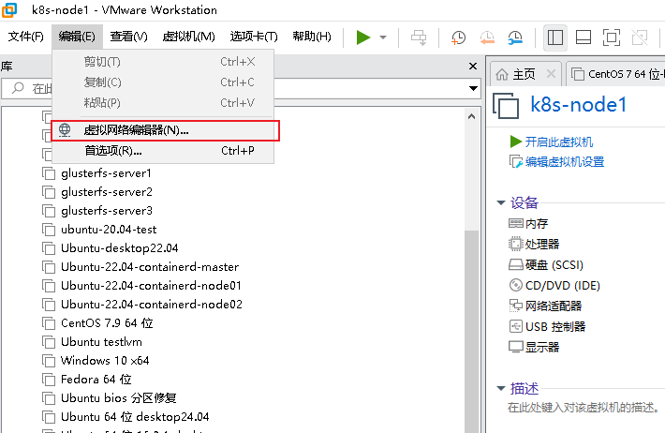Select the 内存 device

[528, 223]
